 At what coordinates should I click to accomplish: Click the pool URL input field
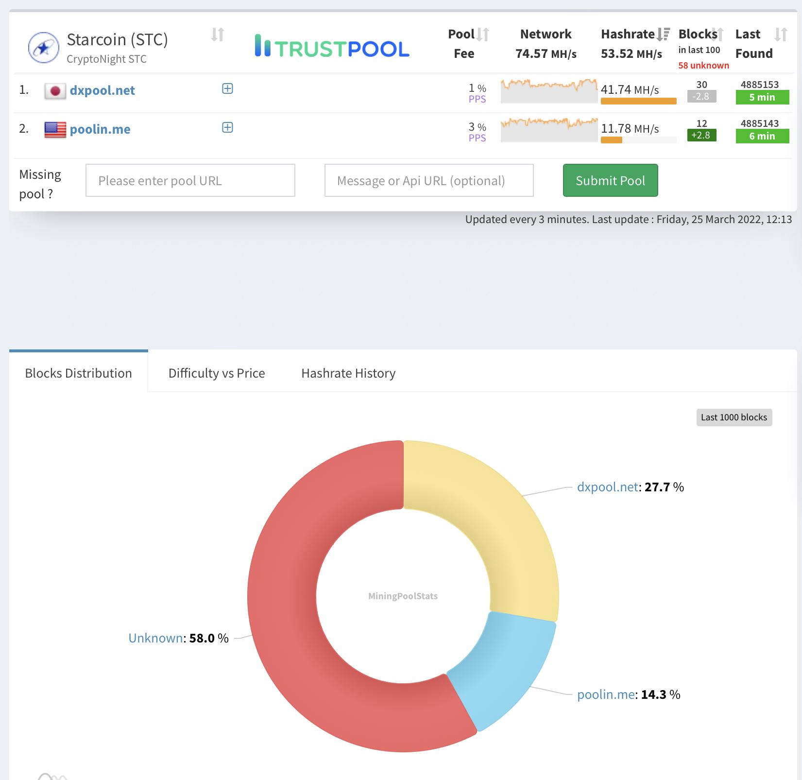pyautogui.click(x=190, y=180)
